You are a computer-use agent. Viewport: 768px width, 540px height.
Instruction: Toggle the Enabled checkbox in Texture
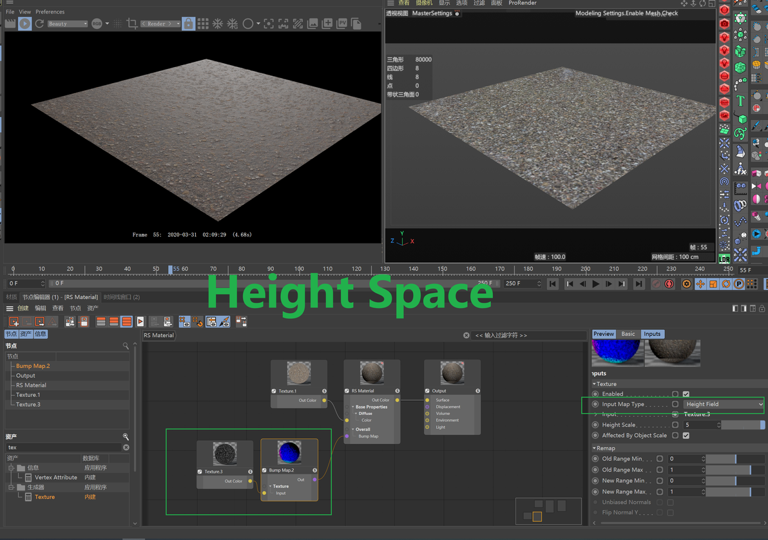pos(686,394)
